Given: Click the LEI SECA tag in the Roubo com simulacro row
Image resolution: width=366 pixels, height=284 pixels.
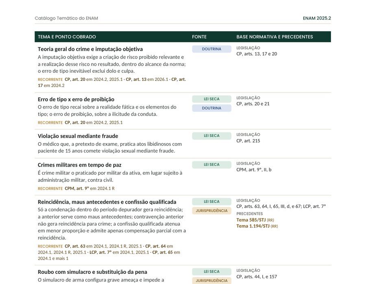Looking at the screenshot, I should tap(212, 271).
